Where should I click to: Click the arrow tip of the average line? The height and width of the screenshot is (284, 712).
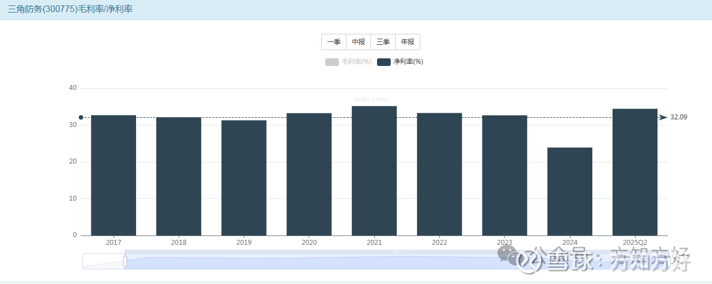coord(663,117)
